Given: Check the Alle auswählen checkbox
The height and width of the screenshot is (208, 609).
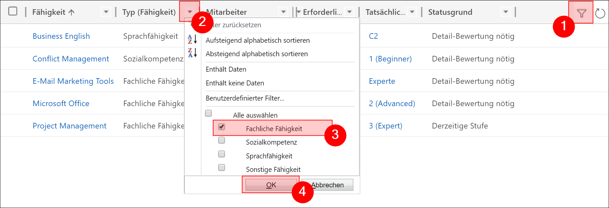Looking at the screenshot, I should 208,113.
